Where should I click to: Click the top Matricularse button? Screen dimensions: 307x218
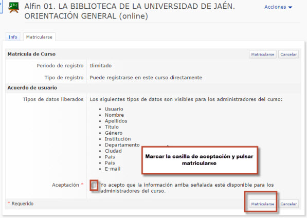coord(263,55)
